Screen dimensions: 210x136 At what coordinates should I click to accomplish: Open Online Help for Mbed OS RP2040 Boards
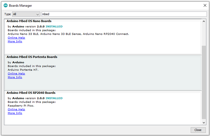[16, 109]
